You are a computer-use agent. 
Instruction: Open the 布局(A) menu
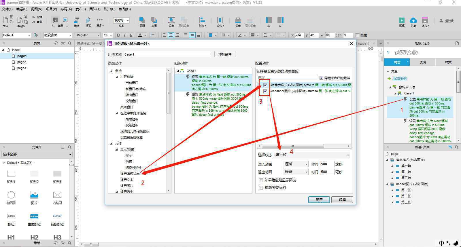tap(66, 9)
